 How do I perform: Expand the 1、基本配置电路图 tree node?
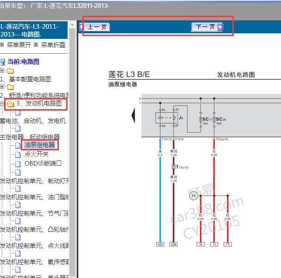tap(2, 71)
